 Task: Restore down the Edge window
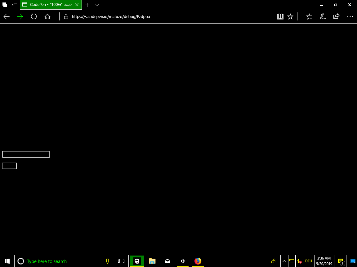(x=335, y=5)
